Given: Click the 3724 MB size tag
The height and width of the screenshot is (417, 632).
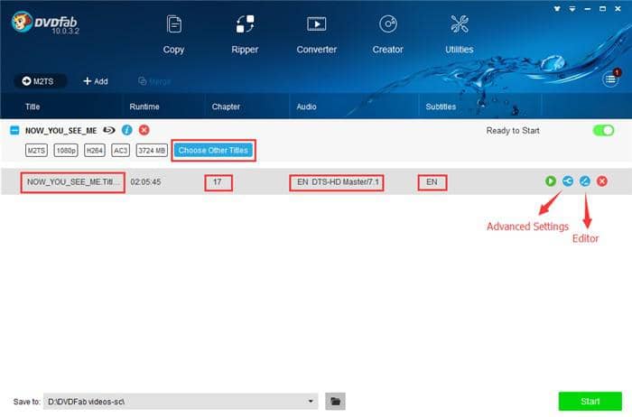Looking at the screenshot, I should pos(152,150).
